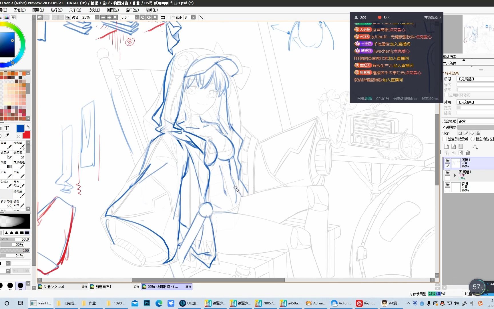Screen dimensions: 494x309
Task: Open Microsoft Edge from the taskbar
Action: tap(159, 303)
